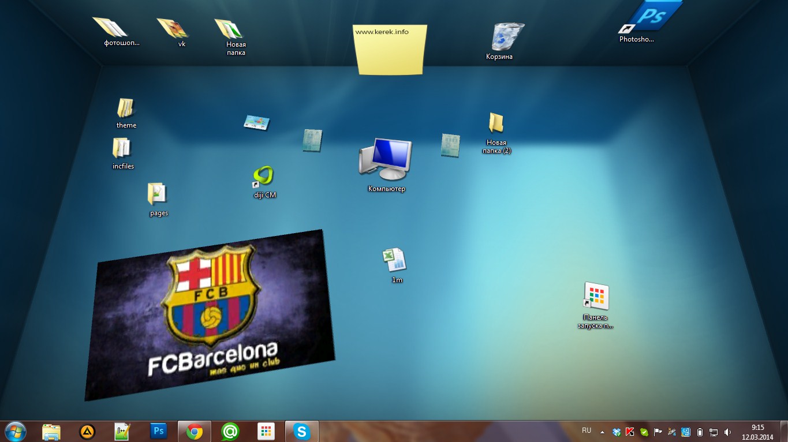
Task: Click the volume speaker icon
Action: coord(727,432)
